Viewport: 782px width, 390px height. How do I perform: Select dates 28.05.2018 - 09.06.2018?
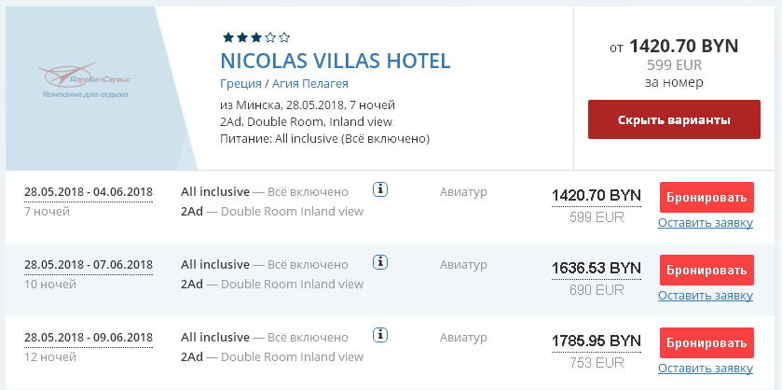pos(89,338)
